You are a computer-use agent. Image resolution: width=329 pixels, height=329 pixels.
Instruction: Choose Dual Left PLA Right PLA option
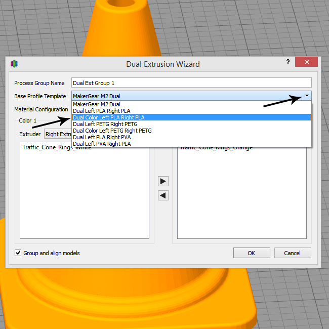101,111
